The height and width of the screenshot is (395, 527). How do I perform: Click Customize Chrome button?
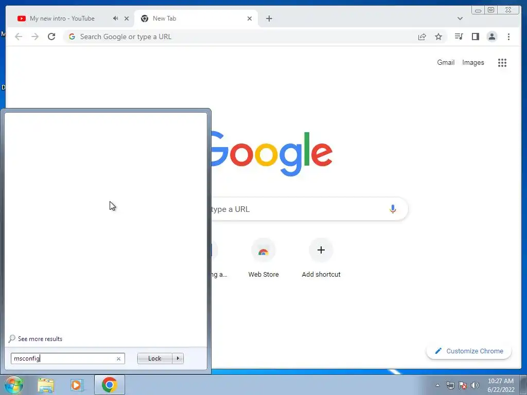coord(469,351)
